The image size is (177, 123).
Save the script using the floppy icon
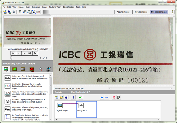coord(66,97)
